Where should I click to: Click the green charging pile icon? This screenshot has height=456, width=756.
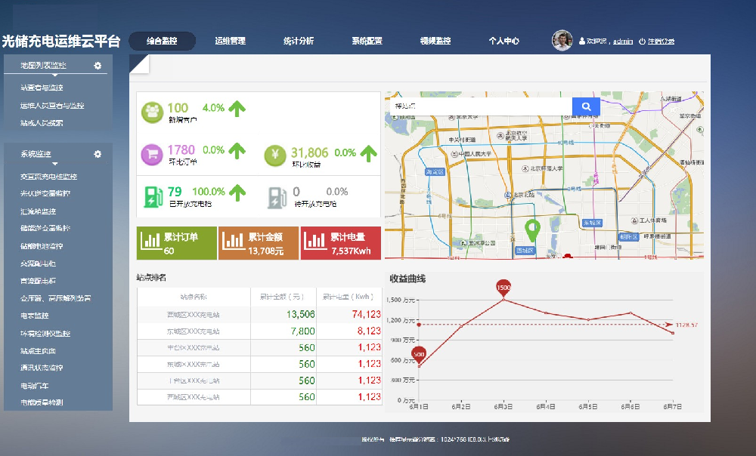[x=152, y=196]
